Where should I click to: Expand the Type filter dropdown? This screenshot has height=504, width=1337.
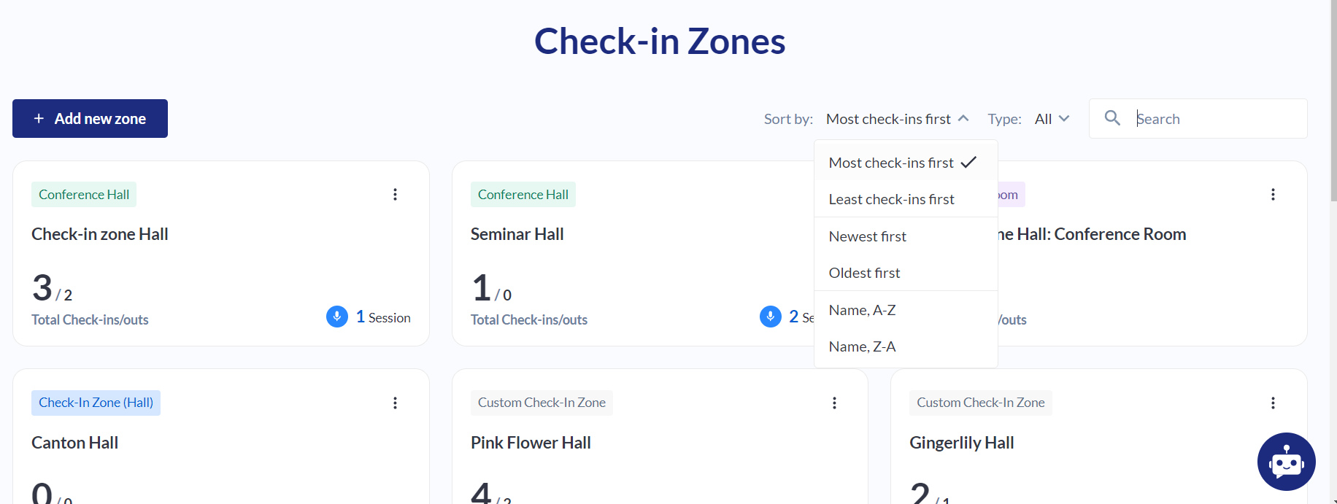(x=1052, y=119)
